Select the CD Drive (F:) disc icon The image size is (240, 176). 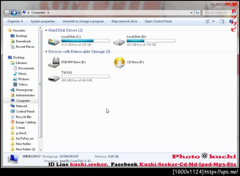click(x=119, y=62)
